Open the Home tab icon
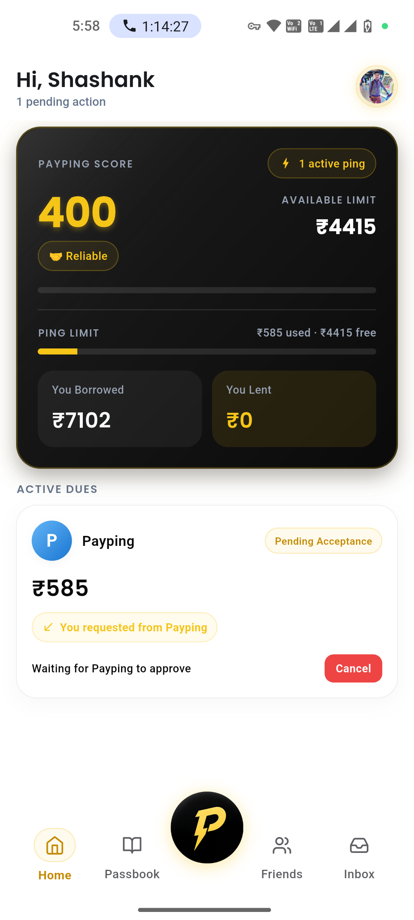This screenshot has height=920, width=414. tap(55, 845)
